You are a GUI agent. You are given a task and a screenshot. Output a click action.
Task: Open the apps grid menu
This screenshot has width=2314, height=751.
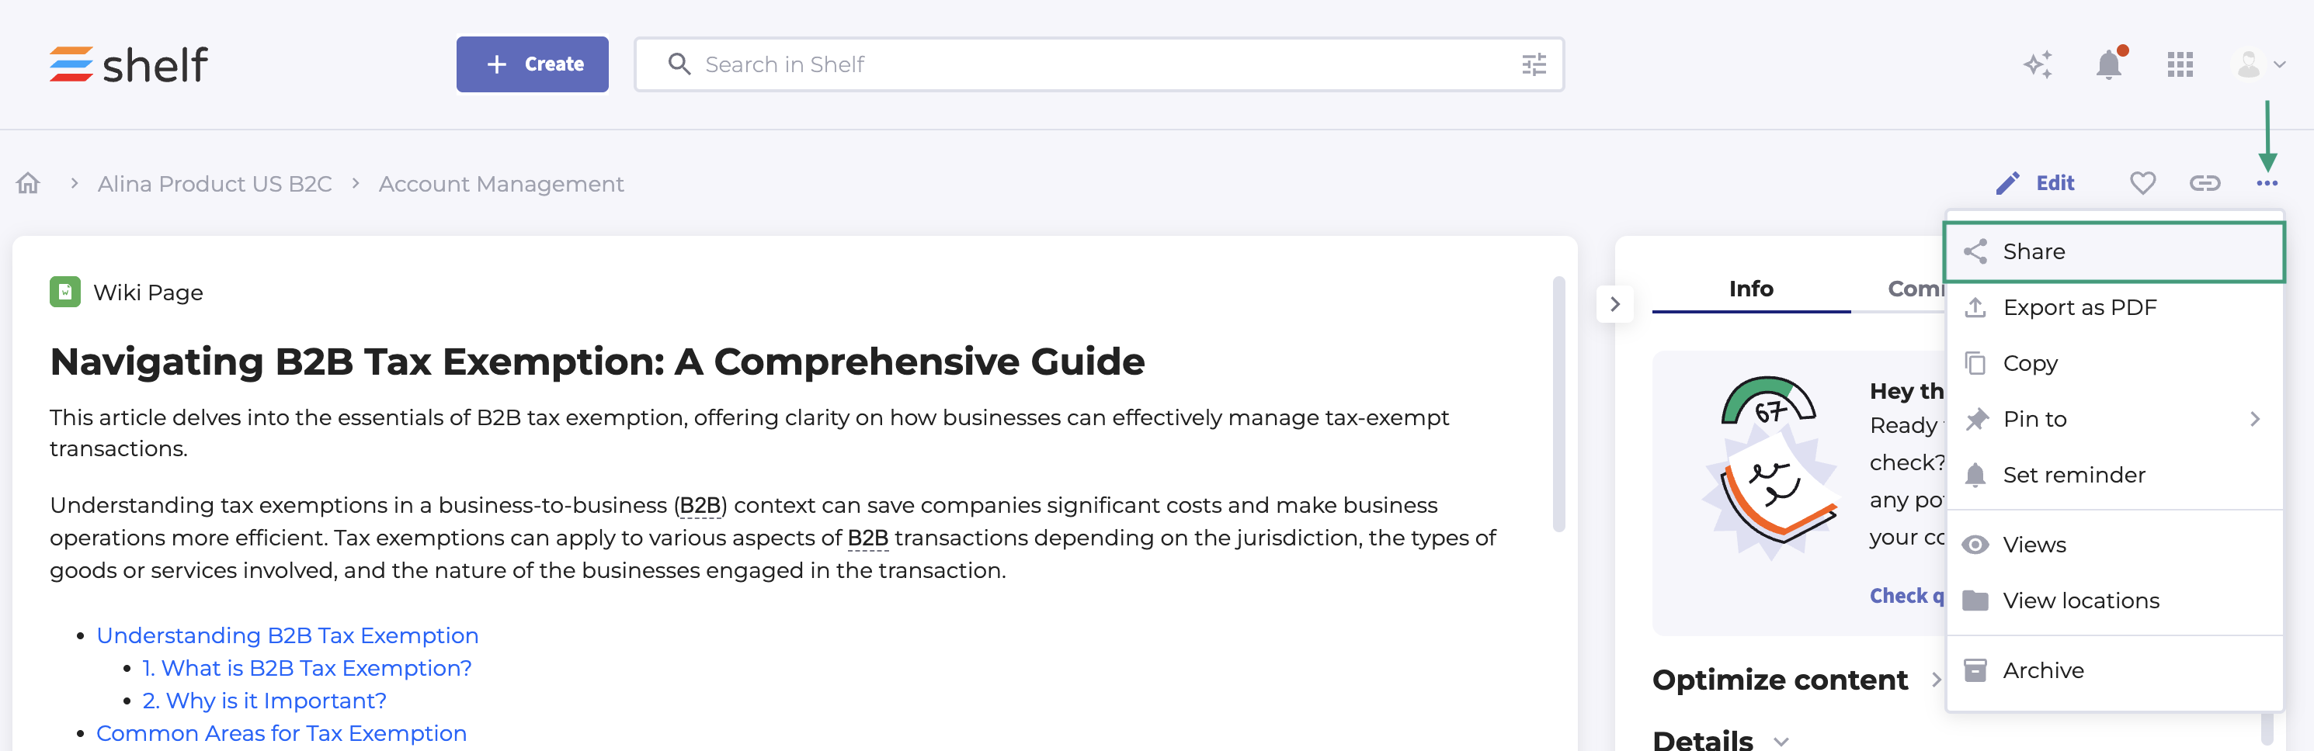click(x=2179, y=64)
